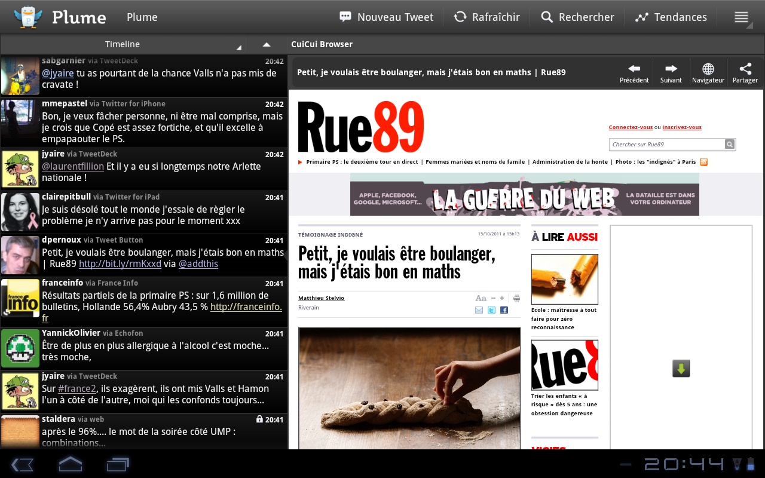Open the franceinfo.fr link
This screenshot has height=478, width=765.
pyautogui.click(x=246, y=307)
